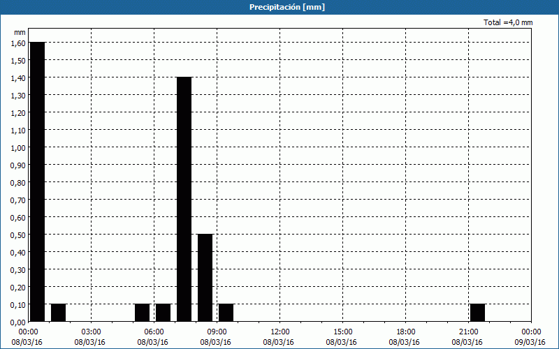Click the 1,40 mm bar after 07:00
Screen dimensions: 559x349
184,199
